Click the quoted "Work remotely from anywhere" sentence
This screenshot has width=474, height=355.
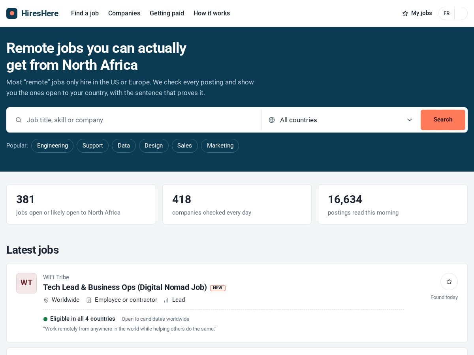point(130,329)
